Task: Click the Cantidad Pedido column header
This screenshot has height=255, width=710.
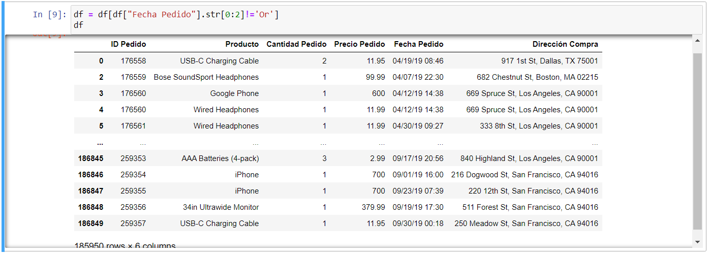Action: [x=296, y=44]
